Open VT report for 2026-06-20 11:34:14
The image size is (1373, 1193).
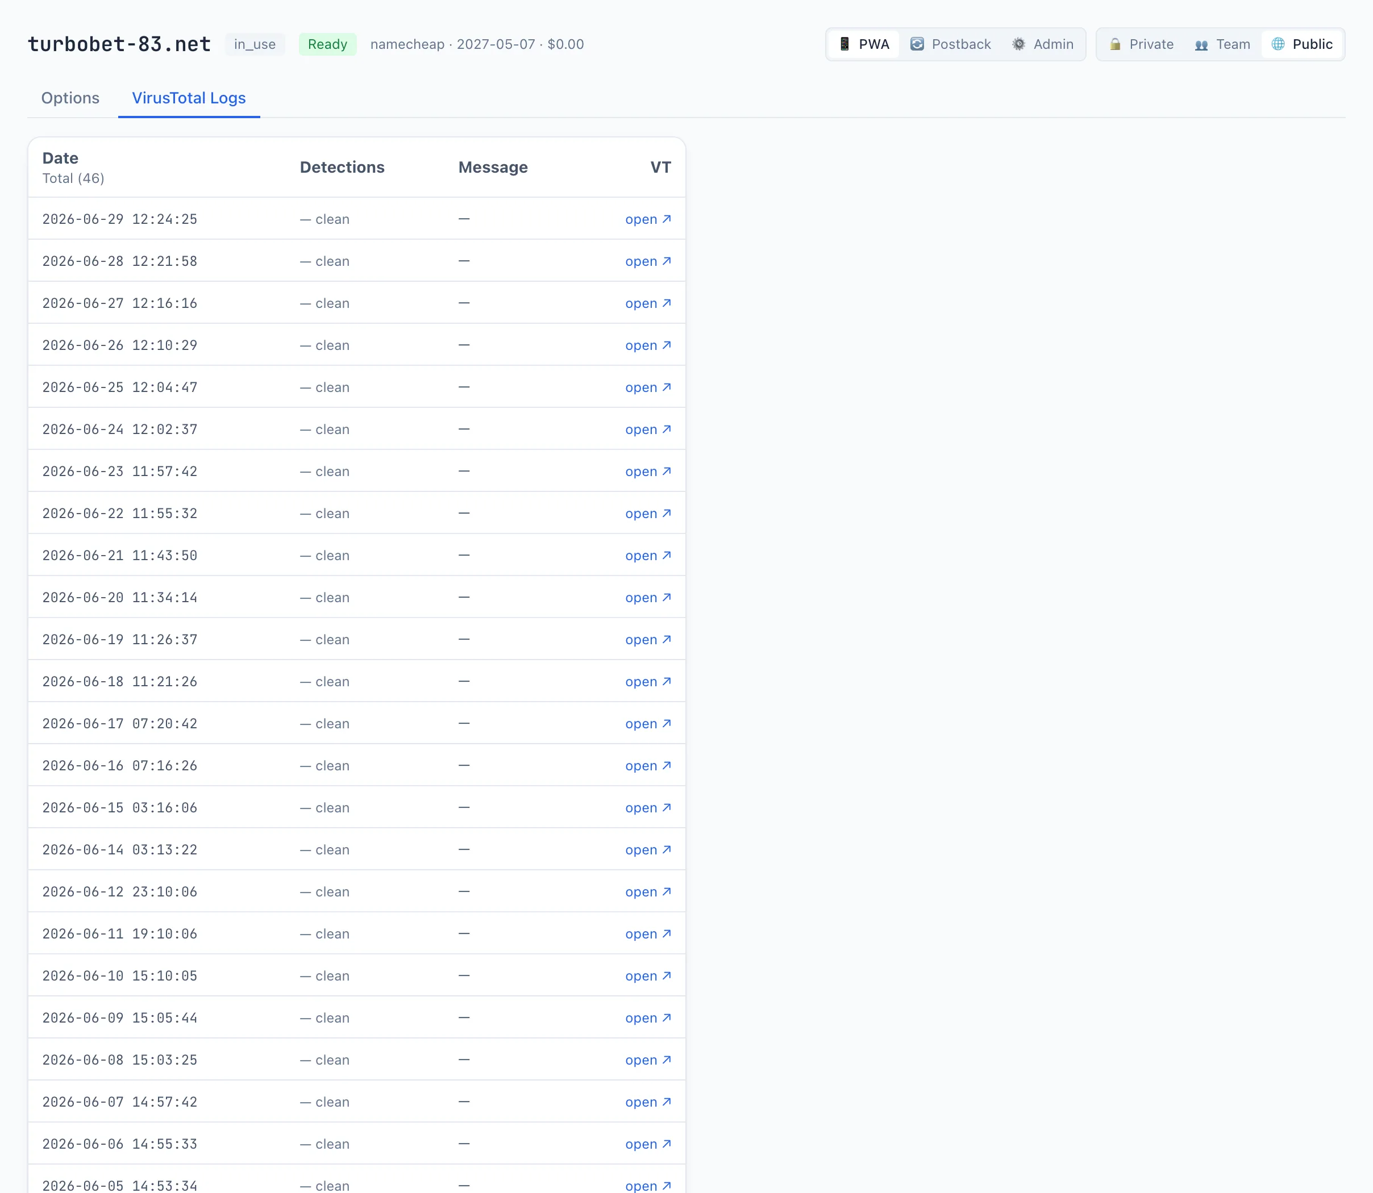point(648,597)
